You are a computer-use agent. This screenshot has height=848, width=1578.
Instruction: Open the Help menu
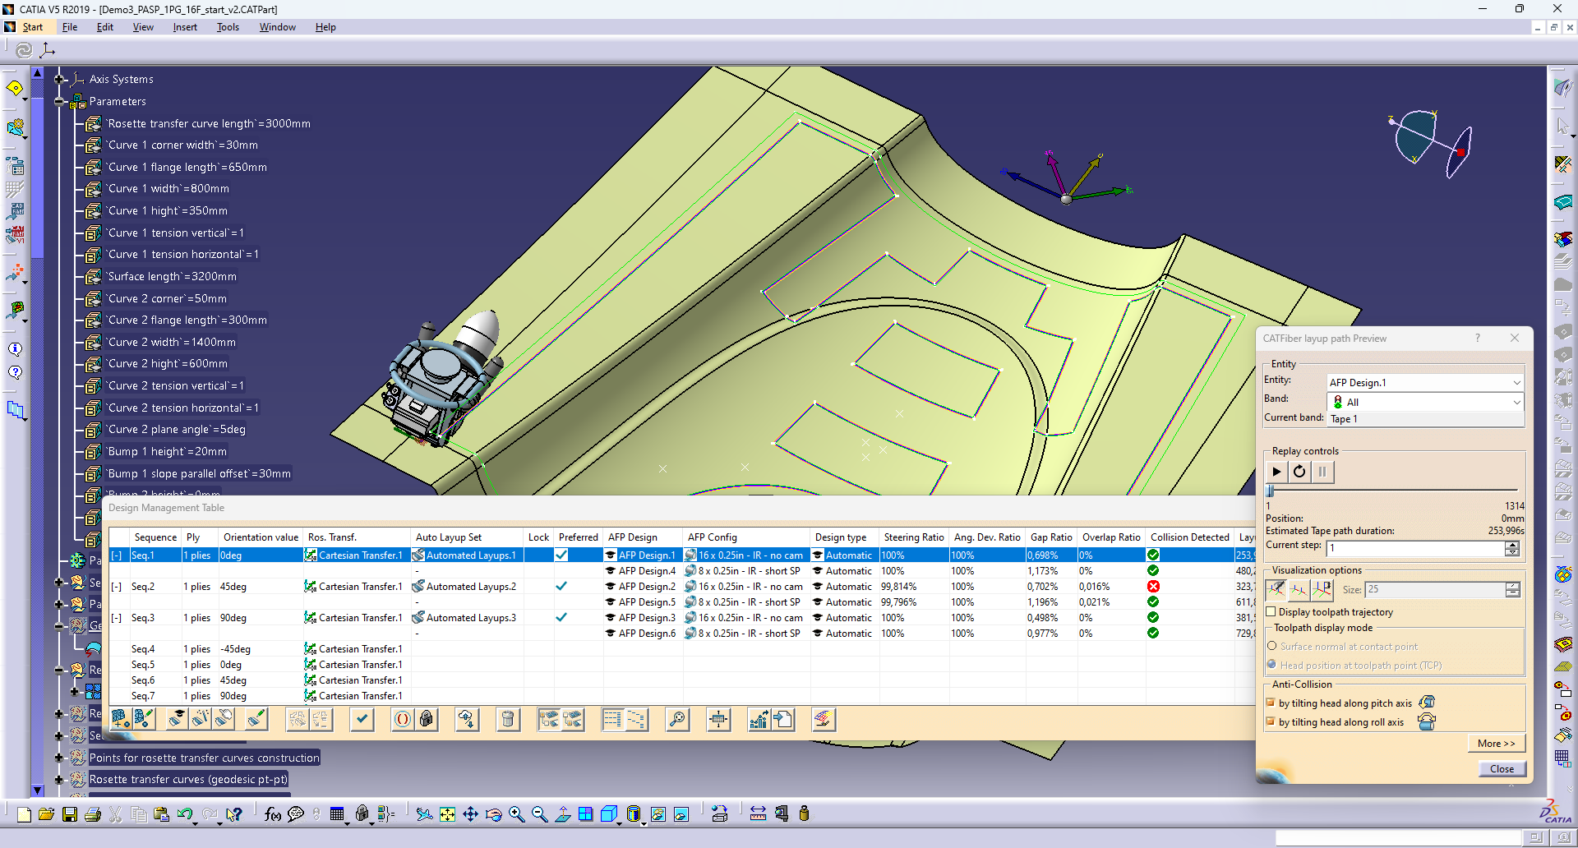(x=325, y=27)
